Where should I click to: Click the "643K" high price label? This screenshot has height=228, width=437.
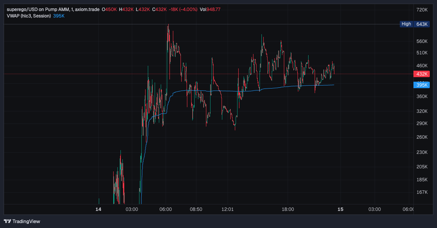coord(422,24)
